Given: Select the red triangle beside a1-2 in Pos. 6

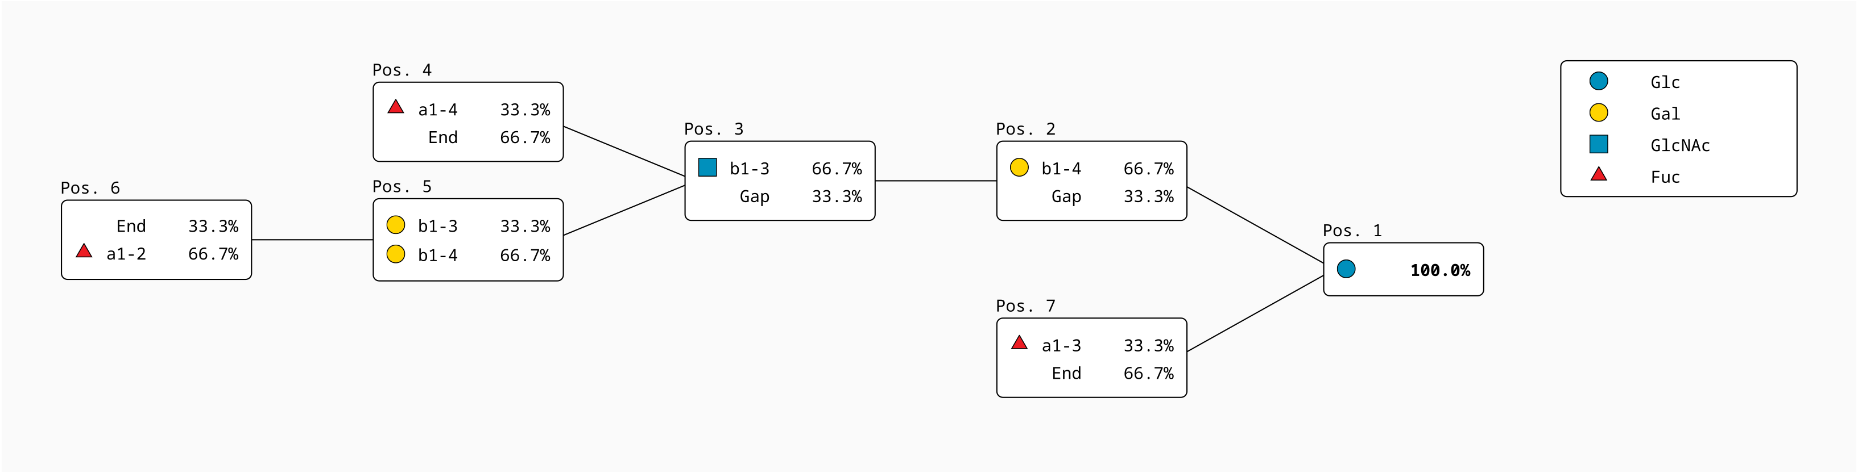Looking at the screenshot, I should tap(84, 251).
